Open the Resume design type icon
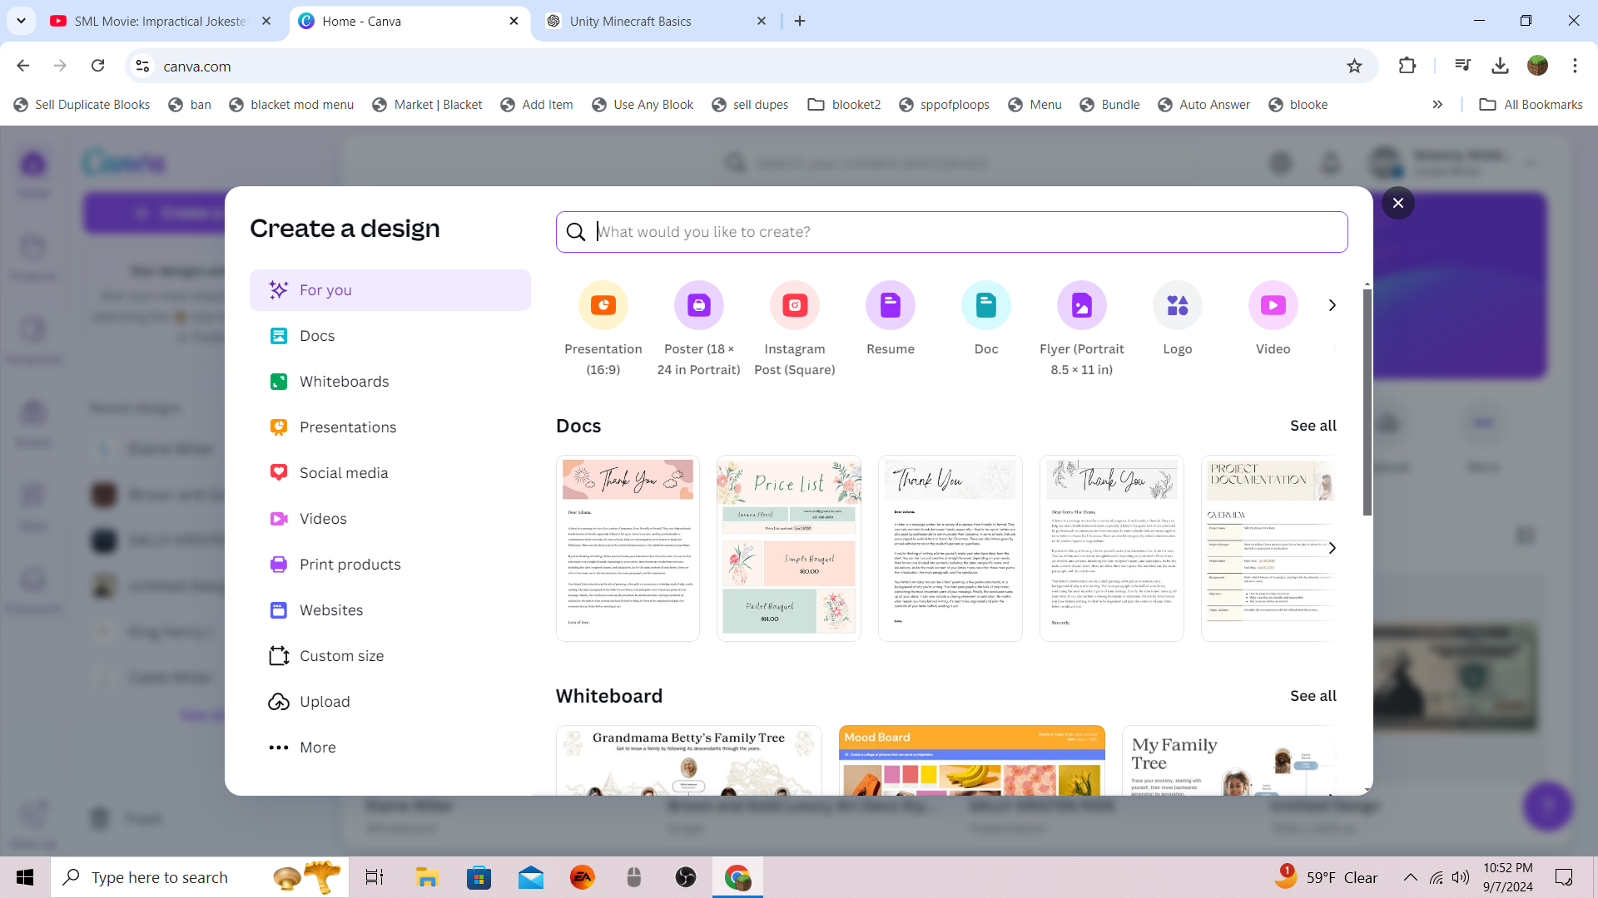The height and width of the screenshot is (898, 1598). point(891,305)
